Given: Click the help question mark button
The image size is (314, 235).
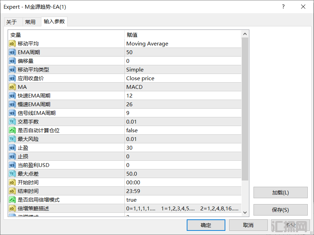Looking at the screenshot, I should pyautogui.click(x=283, y=7).
